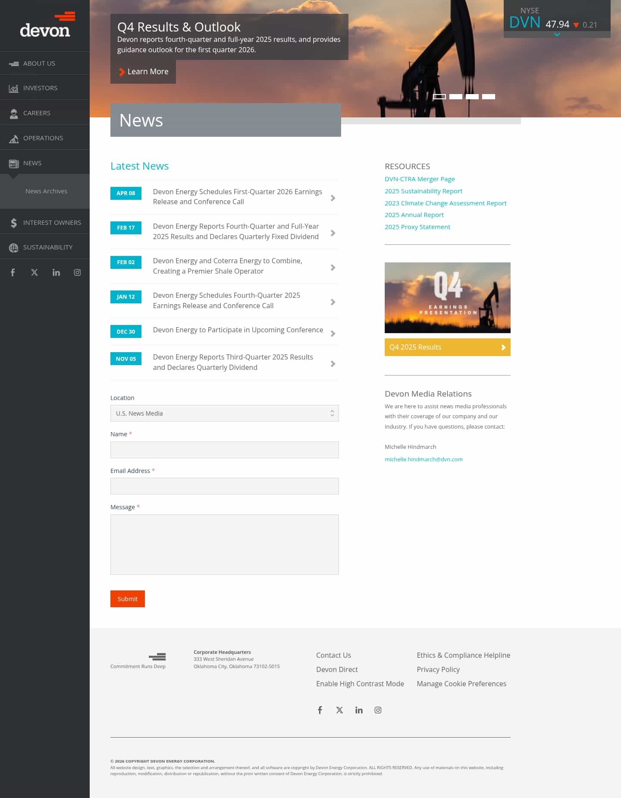
Task: Click the Email Address input field
Action: tap(225, 486)
